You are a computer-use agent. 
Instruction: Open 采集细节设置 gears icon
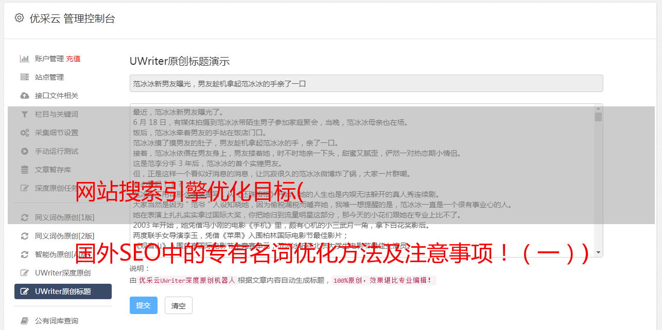[24, 133]
